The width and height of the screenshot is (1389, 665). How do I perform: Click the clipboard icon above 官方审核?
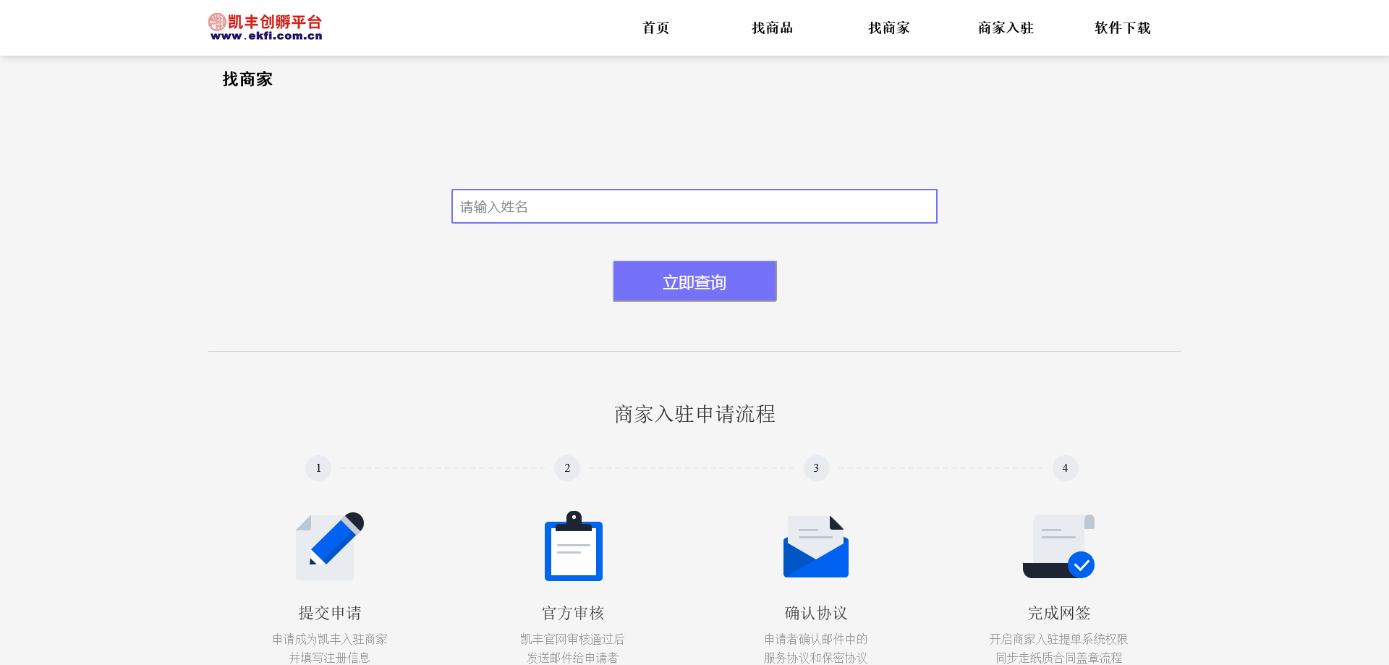[x=573, y=546]
